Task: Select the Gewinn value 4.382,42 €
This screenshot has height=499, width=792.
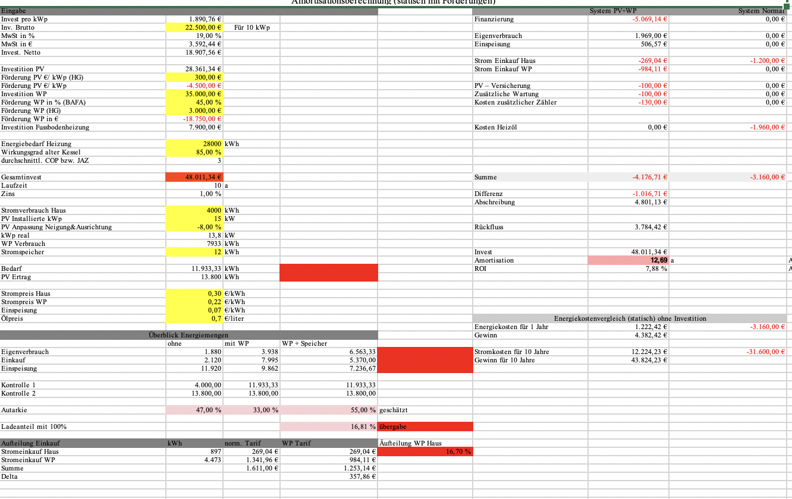Action: click(x=651, y=335)
